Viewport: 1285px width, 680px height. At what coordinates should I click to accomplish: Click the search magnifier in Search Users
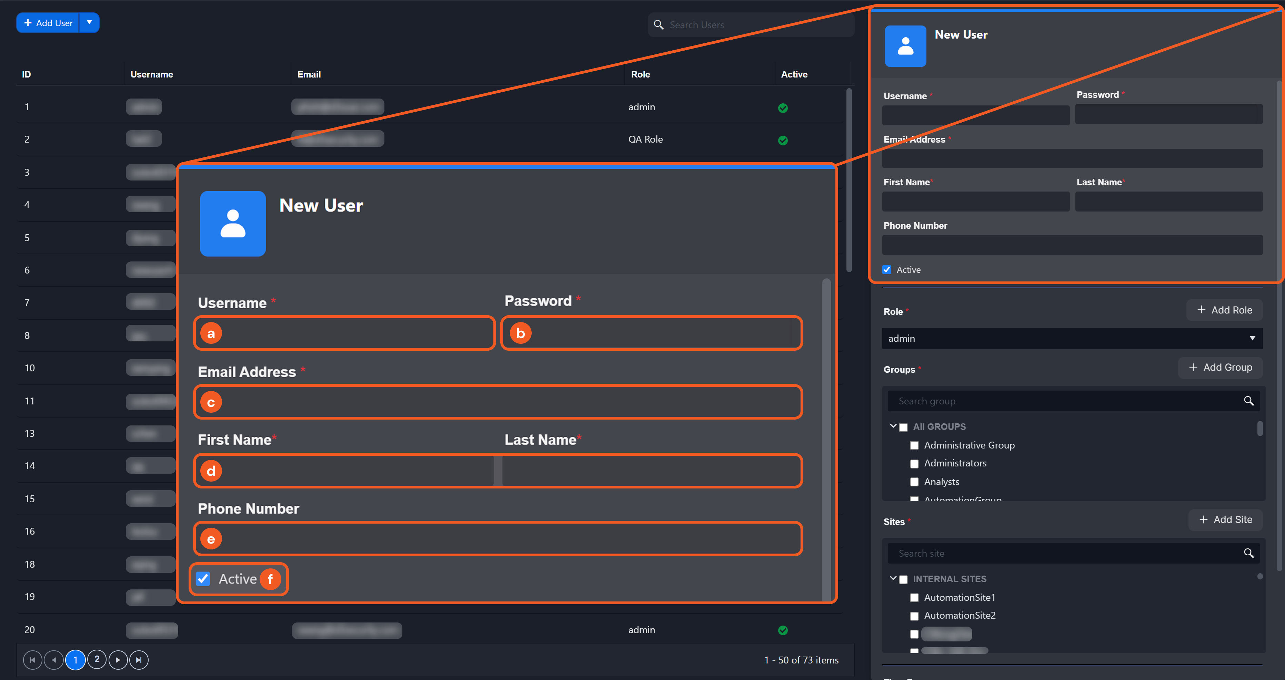tap(659, 25)
